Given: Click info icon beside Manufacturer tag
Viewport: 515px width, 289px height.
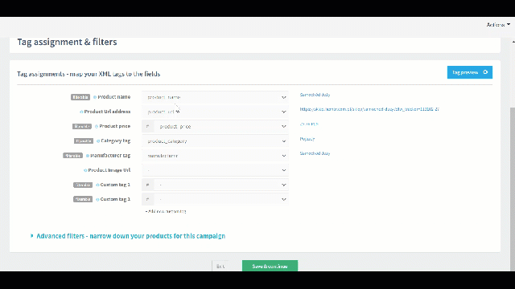Looking at the screenshot, I should [x=88, y=156].
